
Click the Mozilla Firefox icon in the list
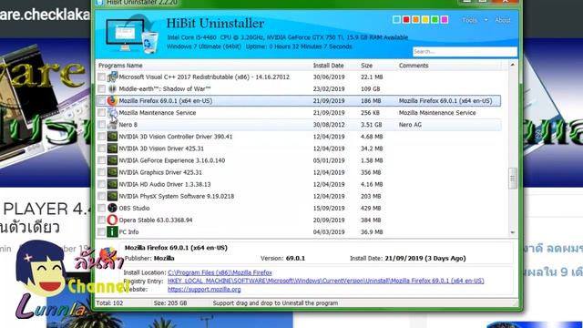[112, 101]
